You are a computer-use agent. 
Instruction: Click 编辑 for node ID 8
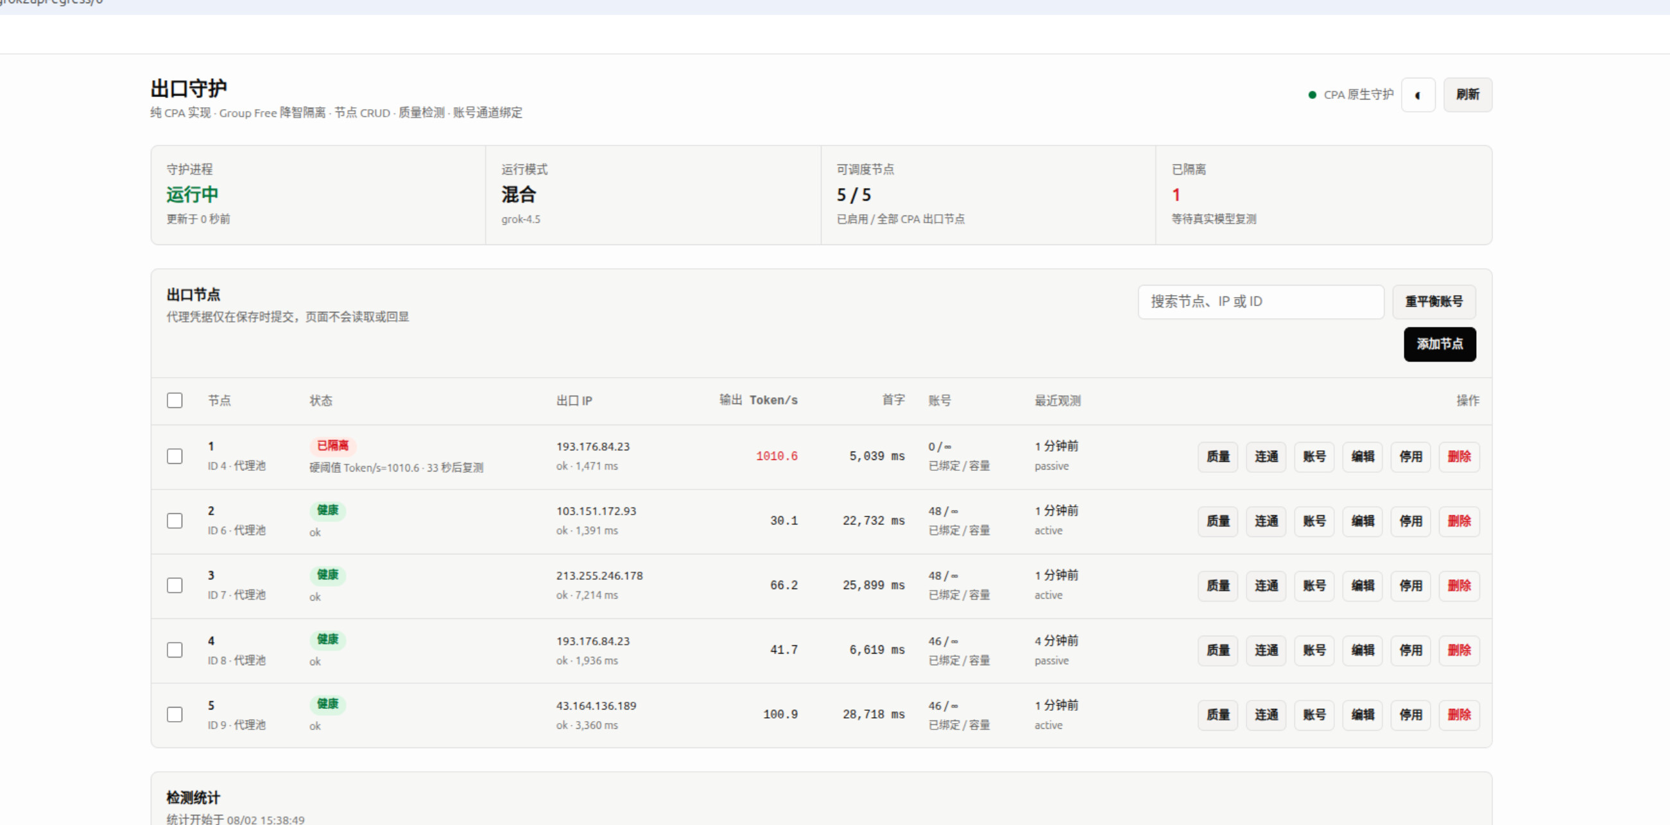click(x=1363, y=650)
